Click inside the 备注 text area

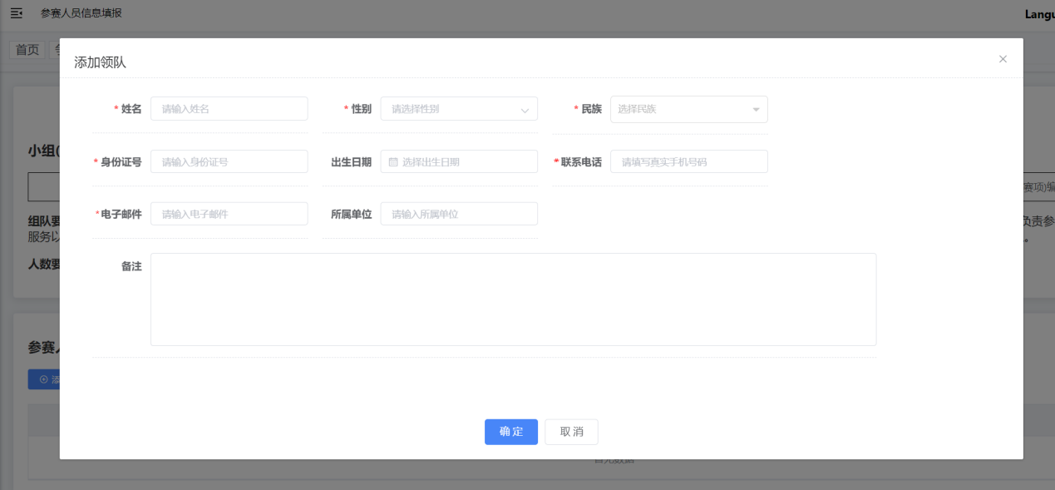click(x=513, y=299)
